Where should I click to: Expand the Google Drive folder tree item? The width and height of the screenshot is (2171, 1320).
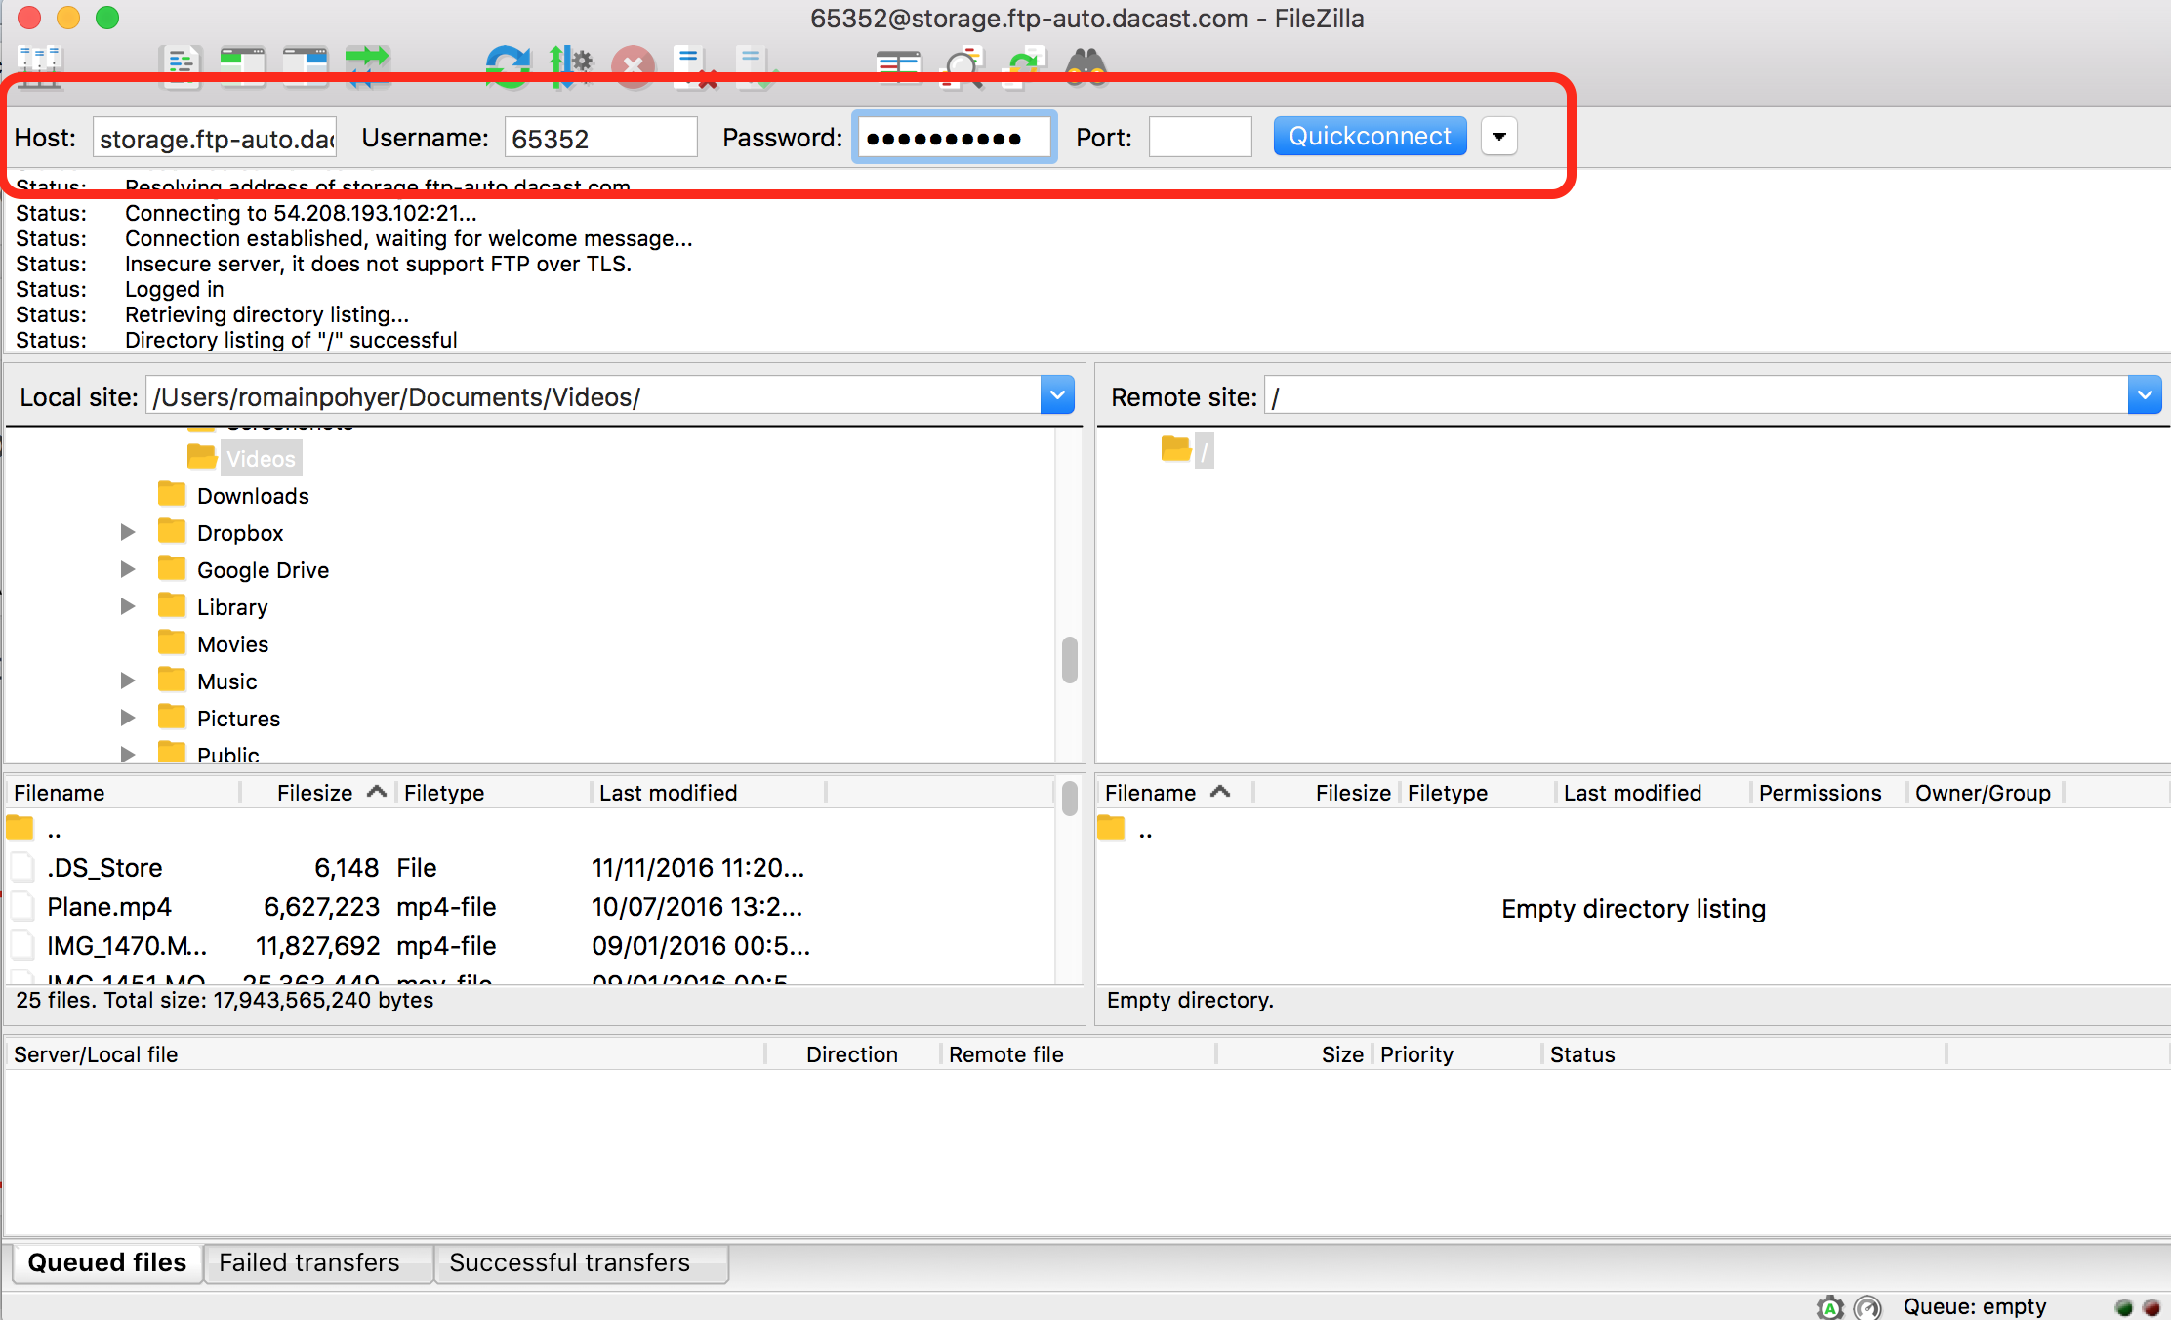coord(130,569)
